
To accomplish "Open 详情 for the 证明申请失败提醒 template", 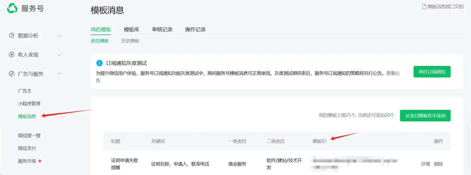I will tap(425, 164).
